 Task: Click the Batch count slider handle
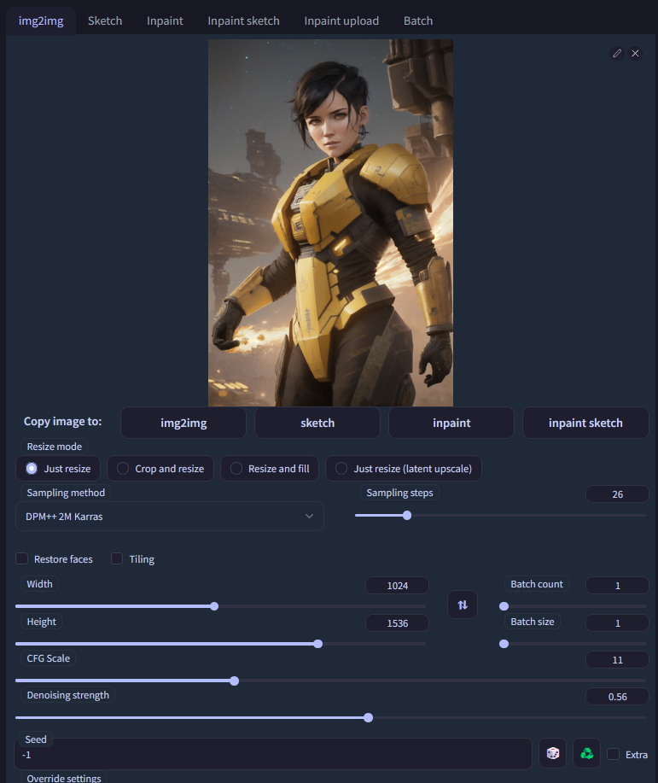click(504, 606)
